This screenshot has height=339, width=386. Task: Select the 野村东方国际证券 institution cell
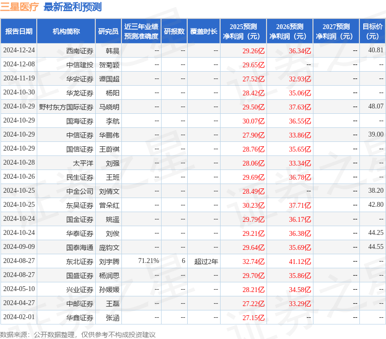(66, 107)
